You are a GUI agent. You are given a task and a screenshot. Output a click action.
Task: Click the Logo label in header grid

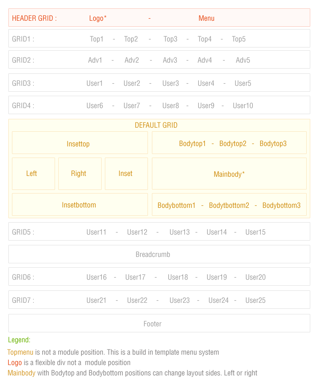coord(98,18)
